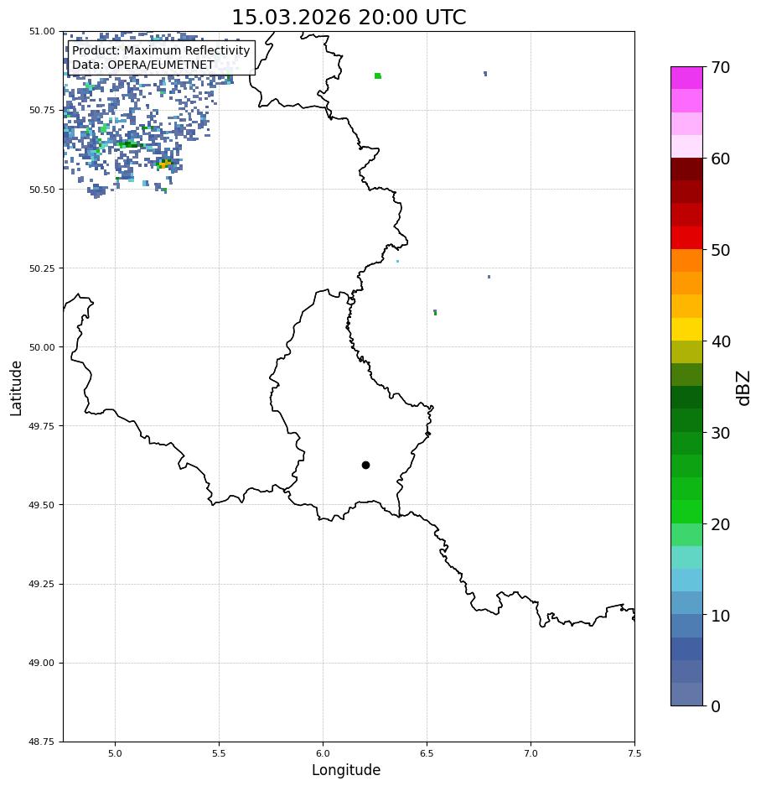
Task: Click the colorbar tick label "20"
Action: (721, 524)
